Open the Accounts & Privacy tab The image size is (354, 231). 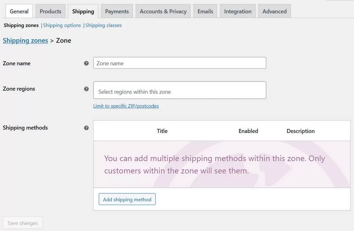[x=163, y=11]
